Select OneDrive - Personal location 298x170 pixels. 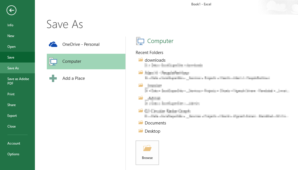[86, 44]
